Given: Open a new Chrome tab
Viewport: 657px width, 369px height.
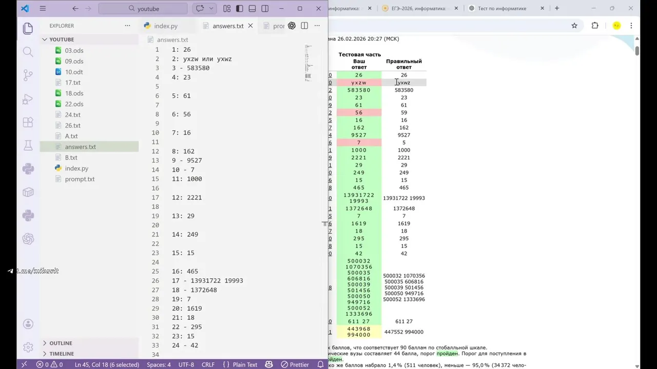Looking at the screenshot, I should (557, 8).
